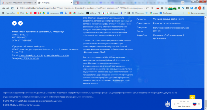Screen dimensions: 207x110
Task: Open the Pirate cash bookmark
Action: click(x=166, y=13)
